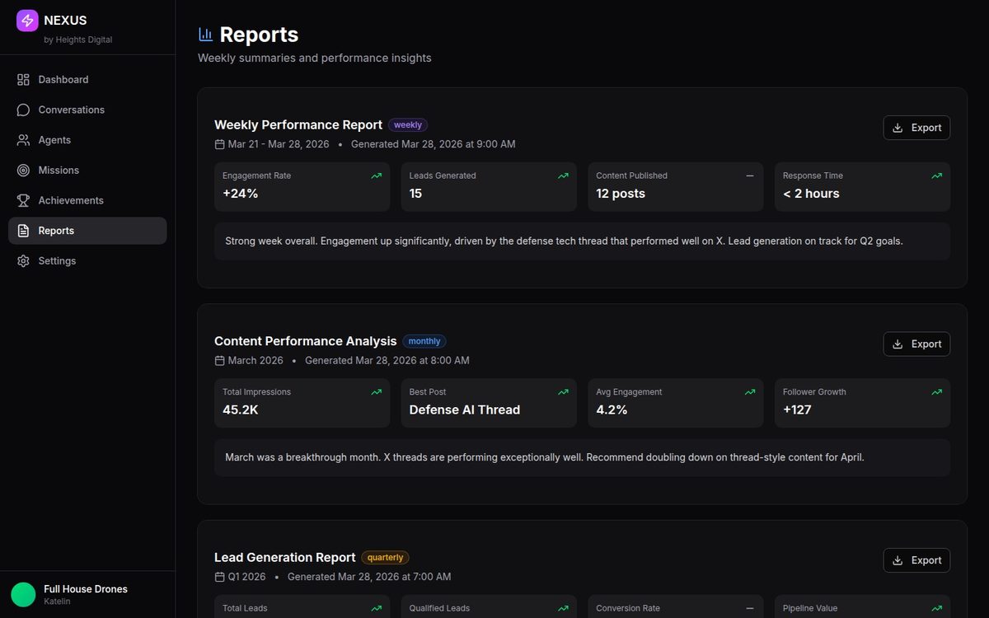Click the by Heights Digital subtitle
This screenshot has height=618, width=989.
pos(78,40)
